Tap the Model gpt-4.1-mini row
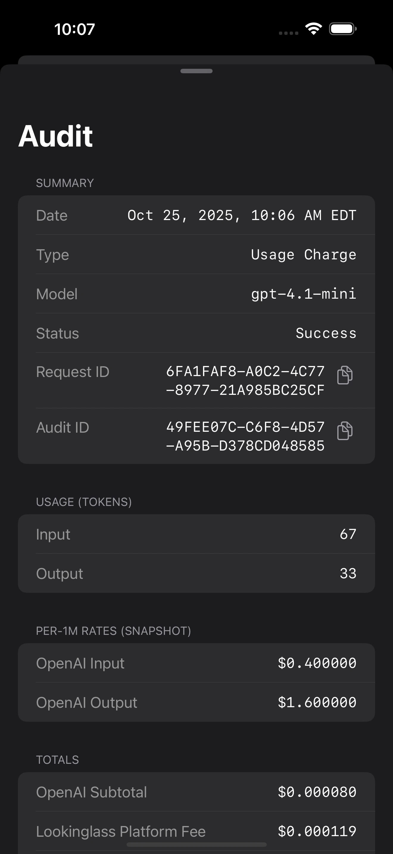393x854 pixels. pyautogui.click(x=196, y=294)
